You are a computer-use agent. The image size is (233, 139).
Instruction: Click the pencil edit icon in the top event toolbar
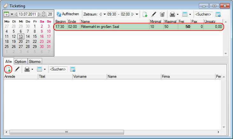(154, 14)
